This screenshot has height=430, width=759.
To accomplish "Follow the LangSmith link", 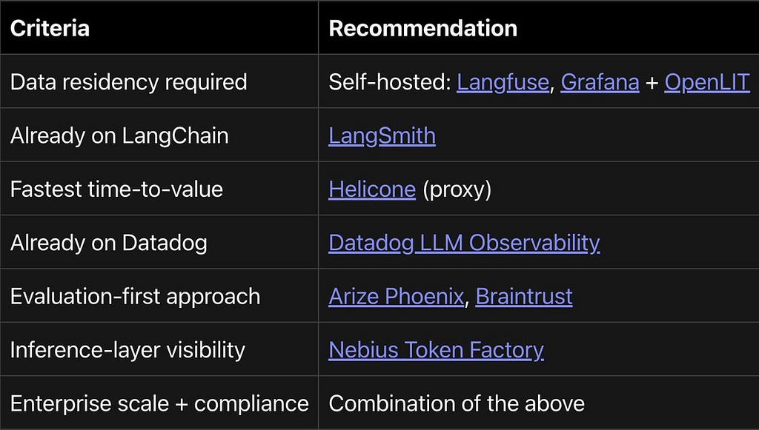I will coord(382,135).
